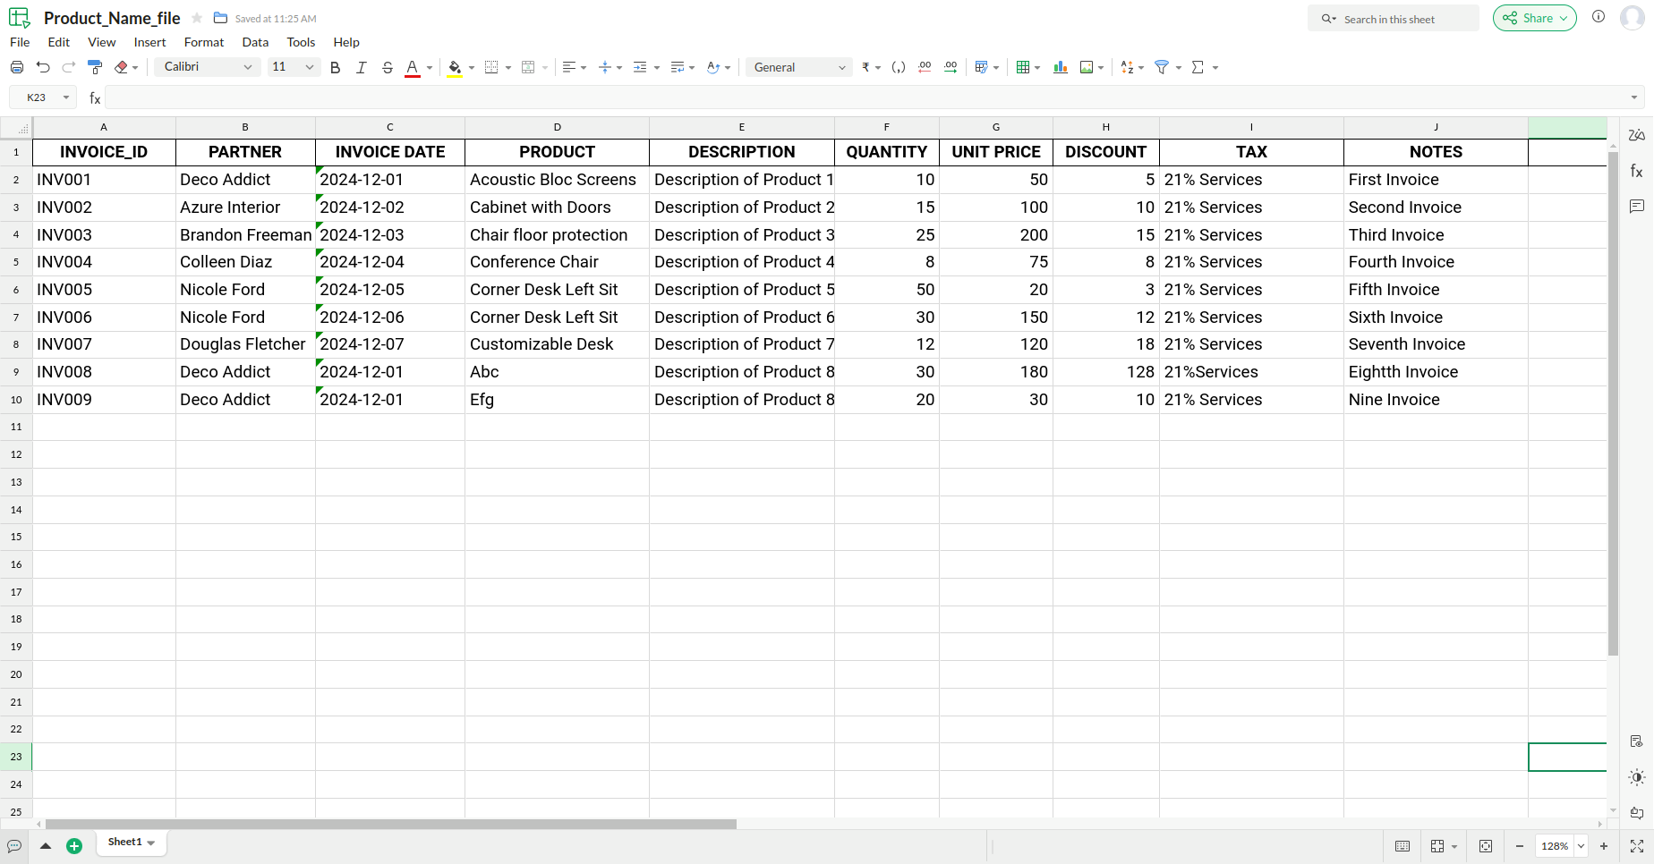Select cell containing Brandon Freeman
Image resolution: width=1654 pixels, height=864 pixels.
point(245,234)
